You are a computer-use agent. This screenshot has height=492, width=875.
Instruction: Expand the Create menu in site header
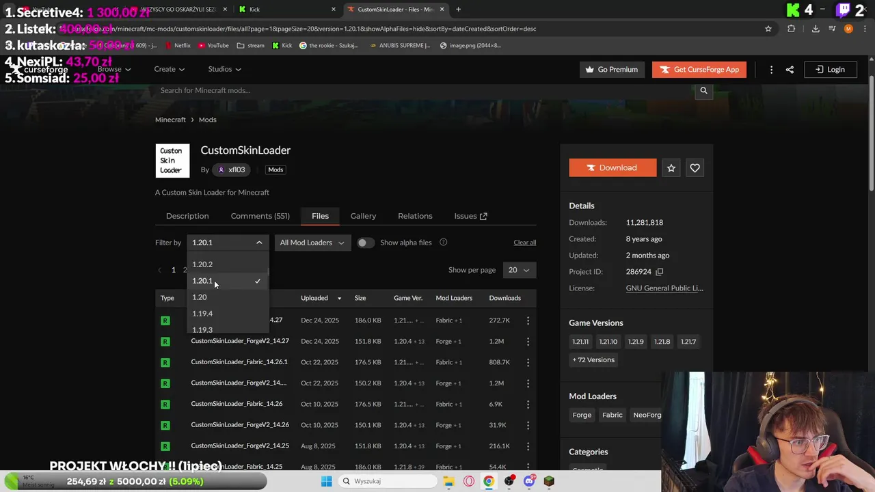tap(169, 69)
